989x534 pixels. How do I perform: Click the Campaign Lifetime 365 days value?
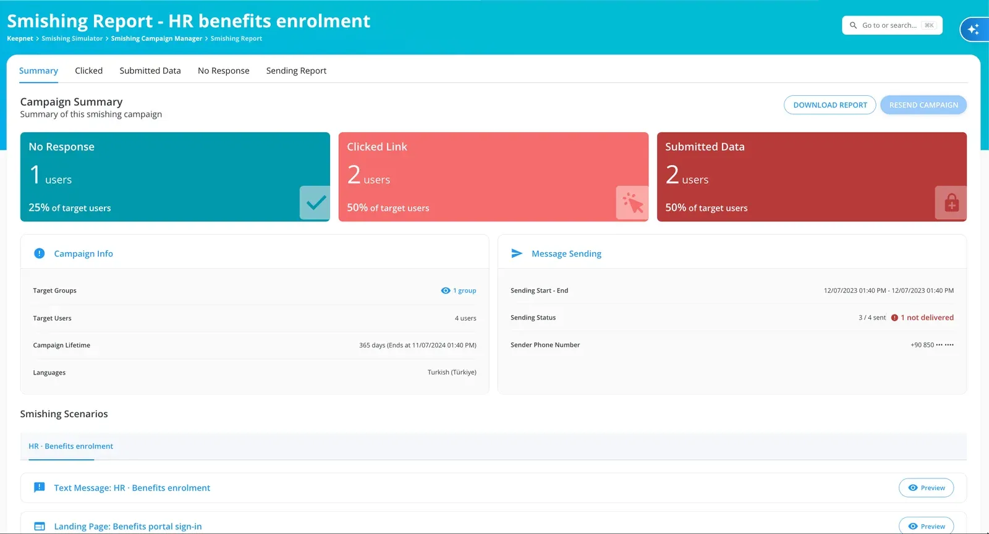pyautogui.click(x=418, y=345)
